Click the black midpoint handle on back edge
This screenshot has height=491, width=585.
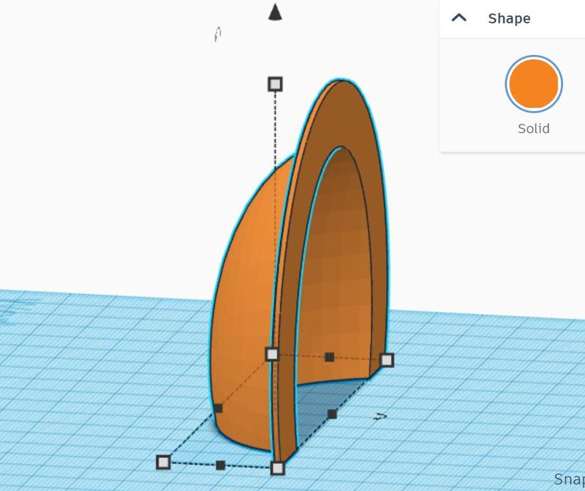(330, 357)
